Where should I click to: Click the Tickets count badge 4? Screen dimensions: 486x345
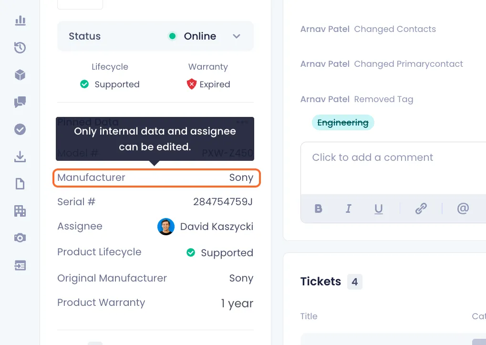(x=354, y=282)
